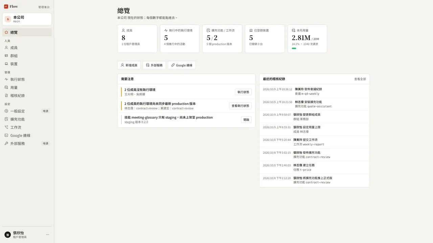
Task: Click the 唯讀 badge beside 一般設定
Action: coord(45,111)
